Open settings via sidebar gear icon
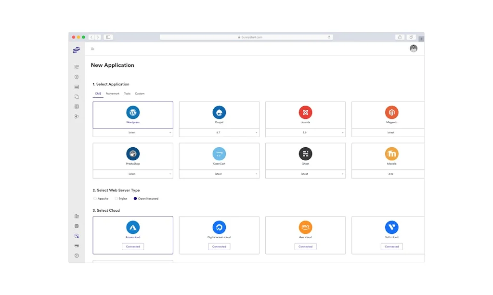 click(x=77, y=226)
